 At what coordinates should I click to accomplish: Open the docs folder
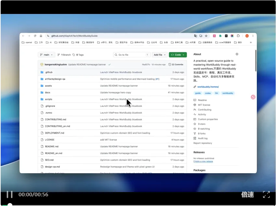coord(47,92)
